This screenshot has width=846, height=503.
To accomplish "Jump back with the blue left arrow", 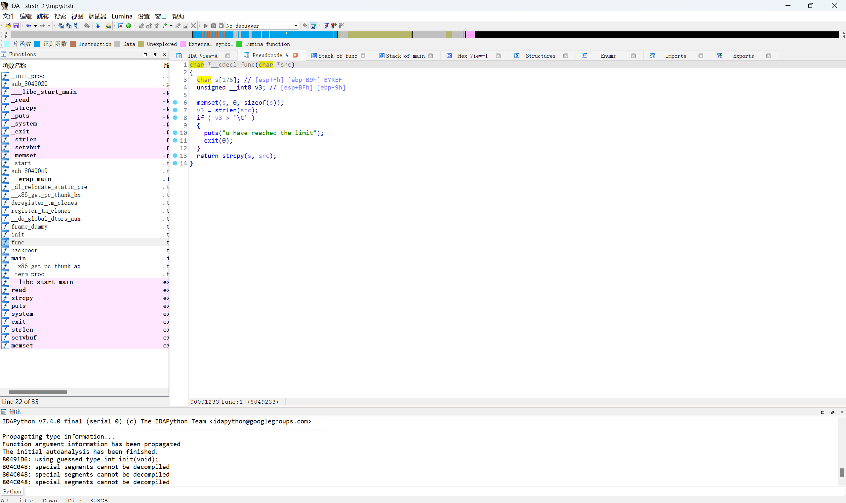I will tap(28, 26).
